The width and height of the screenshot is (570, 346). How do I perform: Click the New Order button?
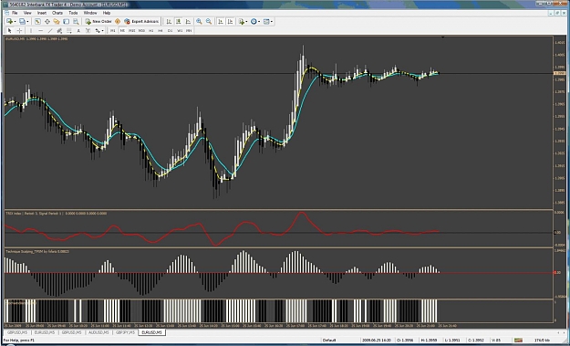[98, 22]
